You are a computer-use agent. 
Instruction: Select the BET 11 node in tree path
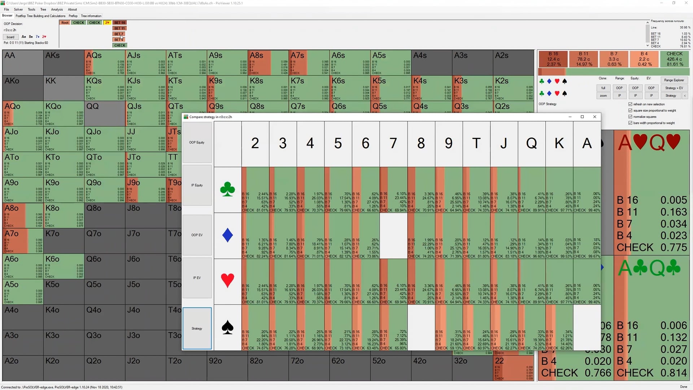[x=119, y=28]
